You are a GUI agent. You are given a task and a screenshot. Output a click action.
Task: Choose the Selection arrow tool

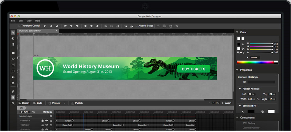pos(13,33)
